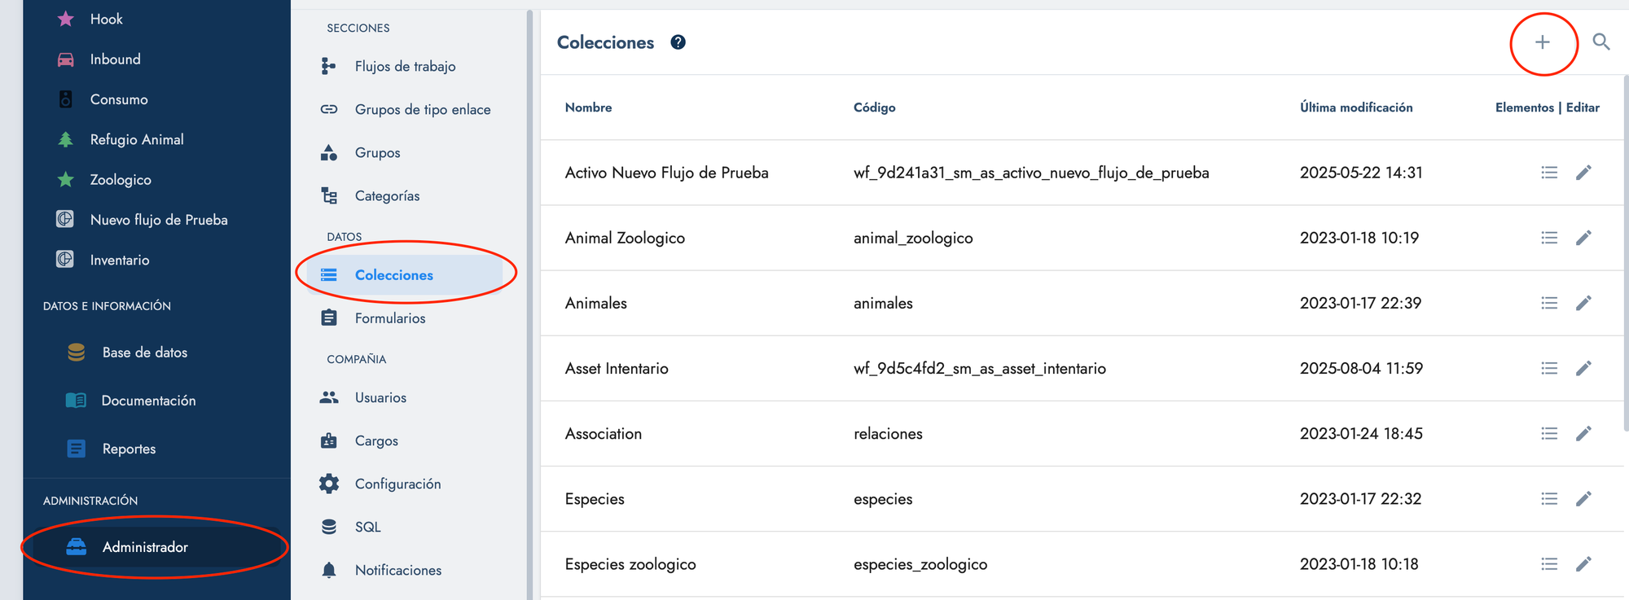Open Flujos de trabajo section
Screen dimensions: 1629x600
405,67
